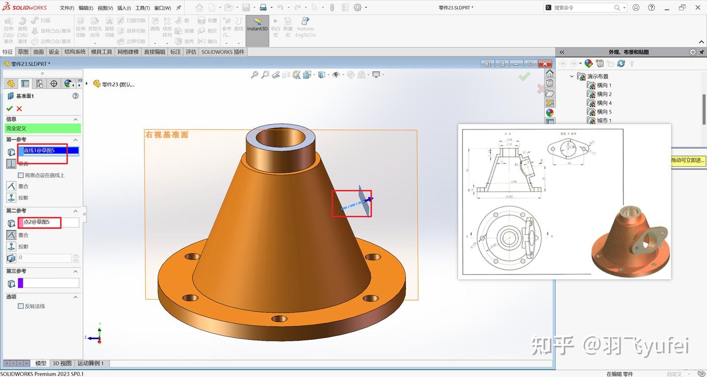The width and height of the screenshot is (707, 377).
Task: Click the first reference field 直线1@草图5
Action: click(48, 152)
